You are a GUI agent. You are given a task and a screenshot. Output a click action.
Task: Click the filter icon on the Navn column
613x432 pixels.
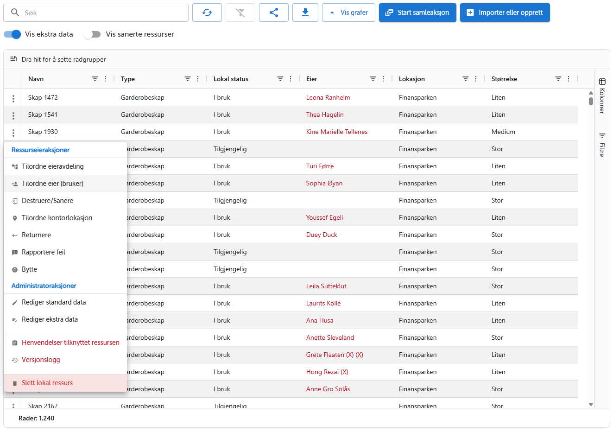pyautogui.click(x=95, y=79)
